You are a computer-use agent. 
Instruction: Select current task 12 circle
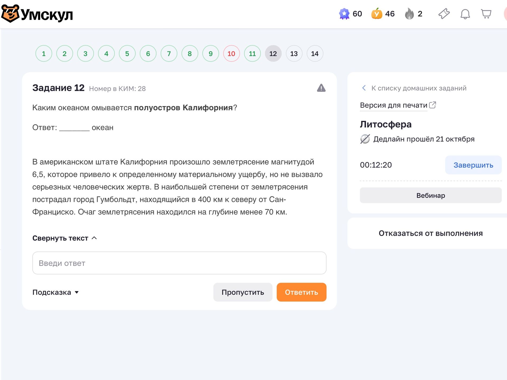273,54
